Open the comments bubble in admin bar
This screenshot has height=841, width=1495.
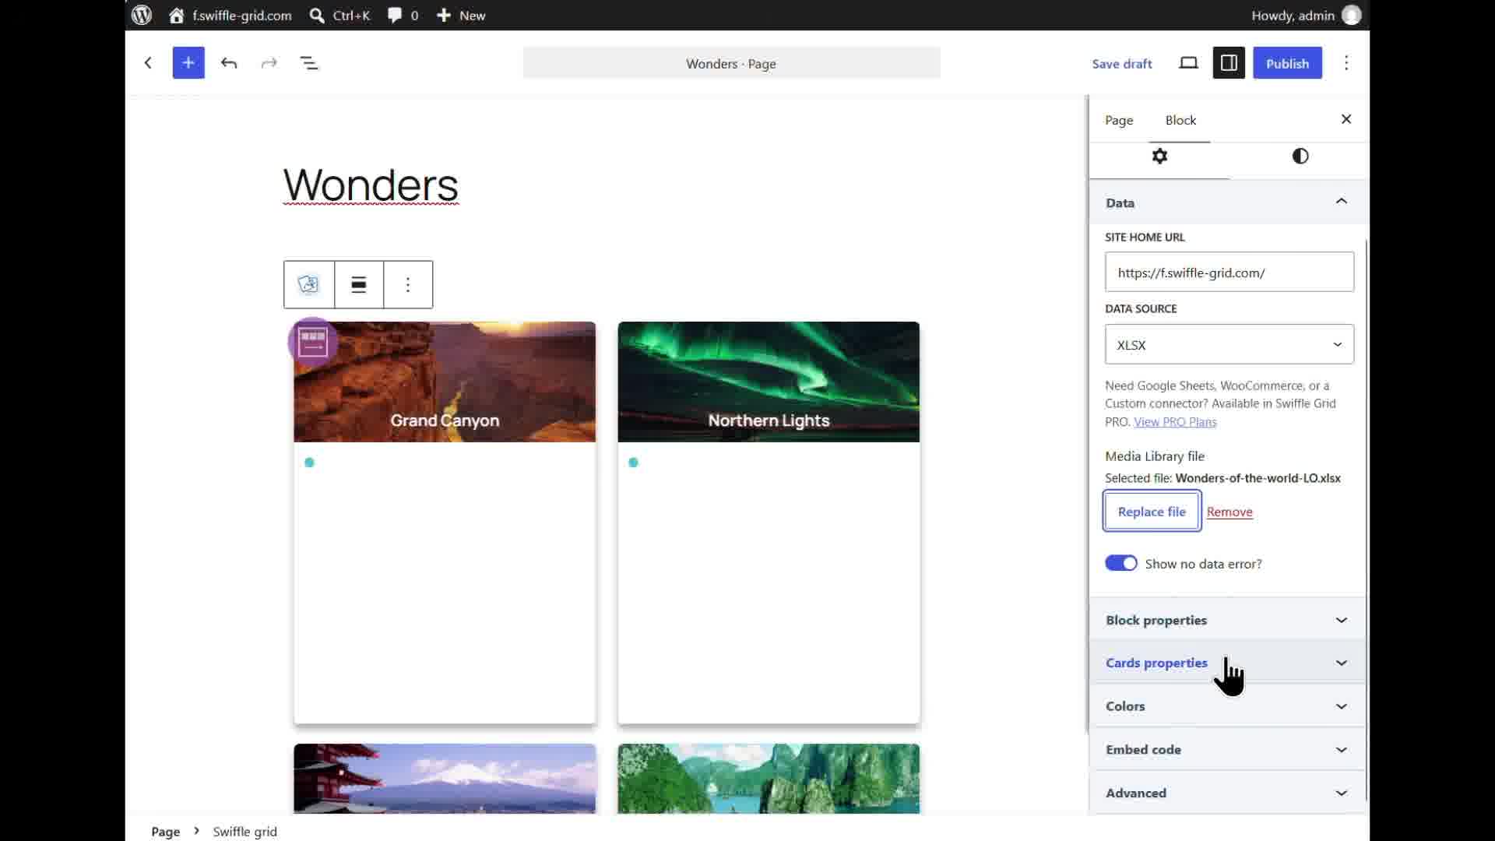(x=403, y=15)
